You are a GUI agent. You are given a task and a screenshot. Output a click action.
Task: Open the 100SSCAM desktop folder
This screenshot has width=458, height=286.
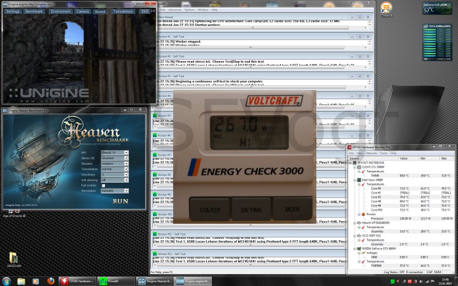(x=14, y=260)
